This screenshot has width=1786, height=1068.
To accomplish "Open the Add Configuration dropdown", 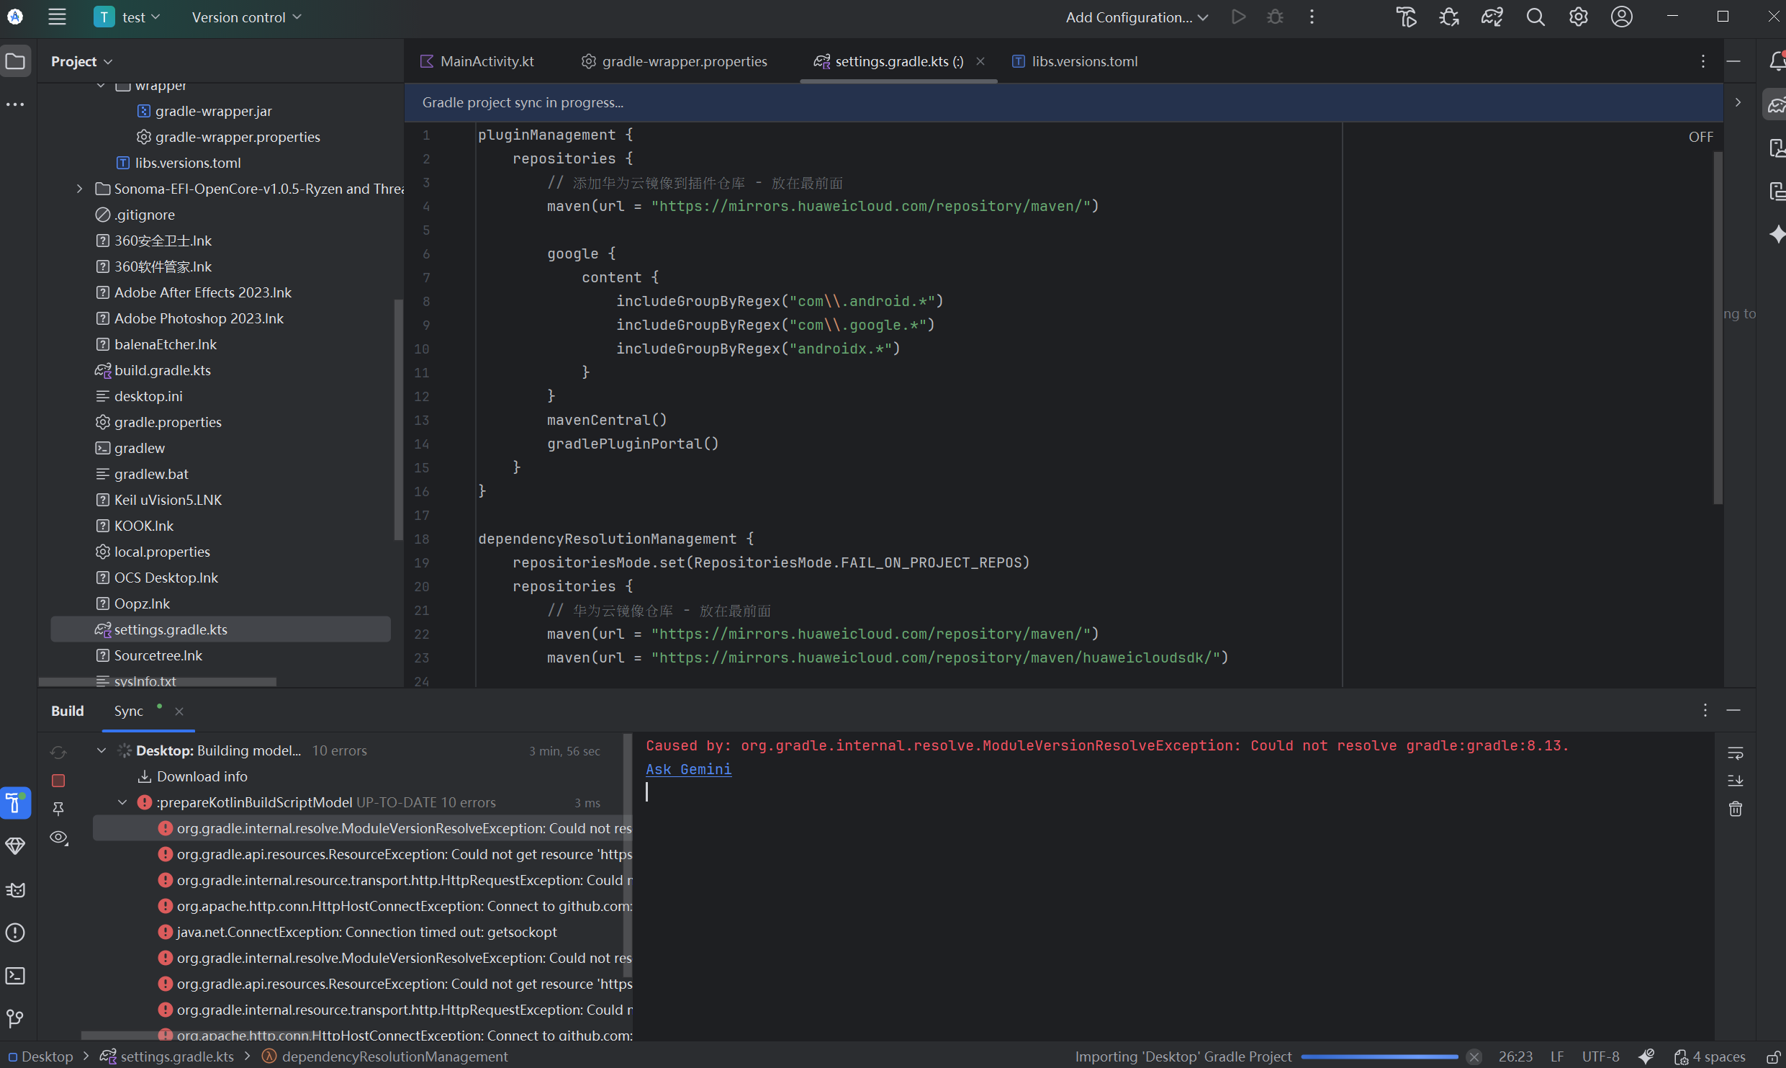I will [x=1136, y=17].
